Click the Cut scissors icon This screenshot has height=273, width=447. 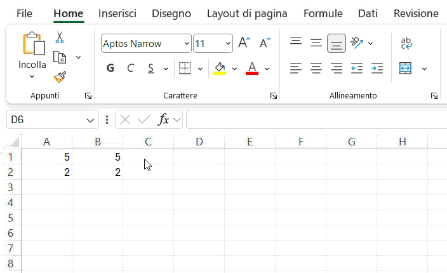(x=60, y=37)
